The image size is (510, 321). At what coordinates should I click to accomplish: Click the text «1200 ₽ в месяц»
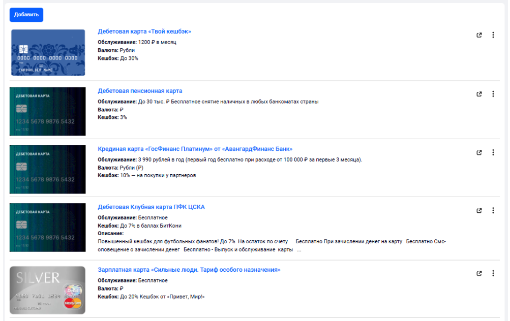157,42
